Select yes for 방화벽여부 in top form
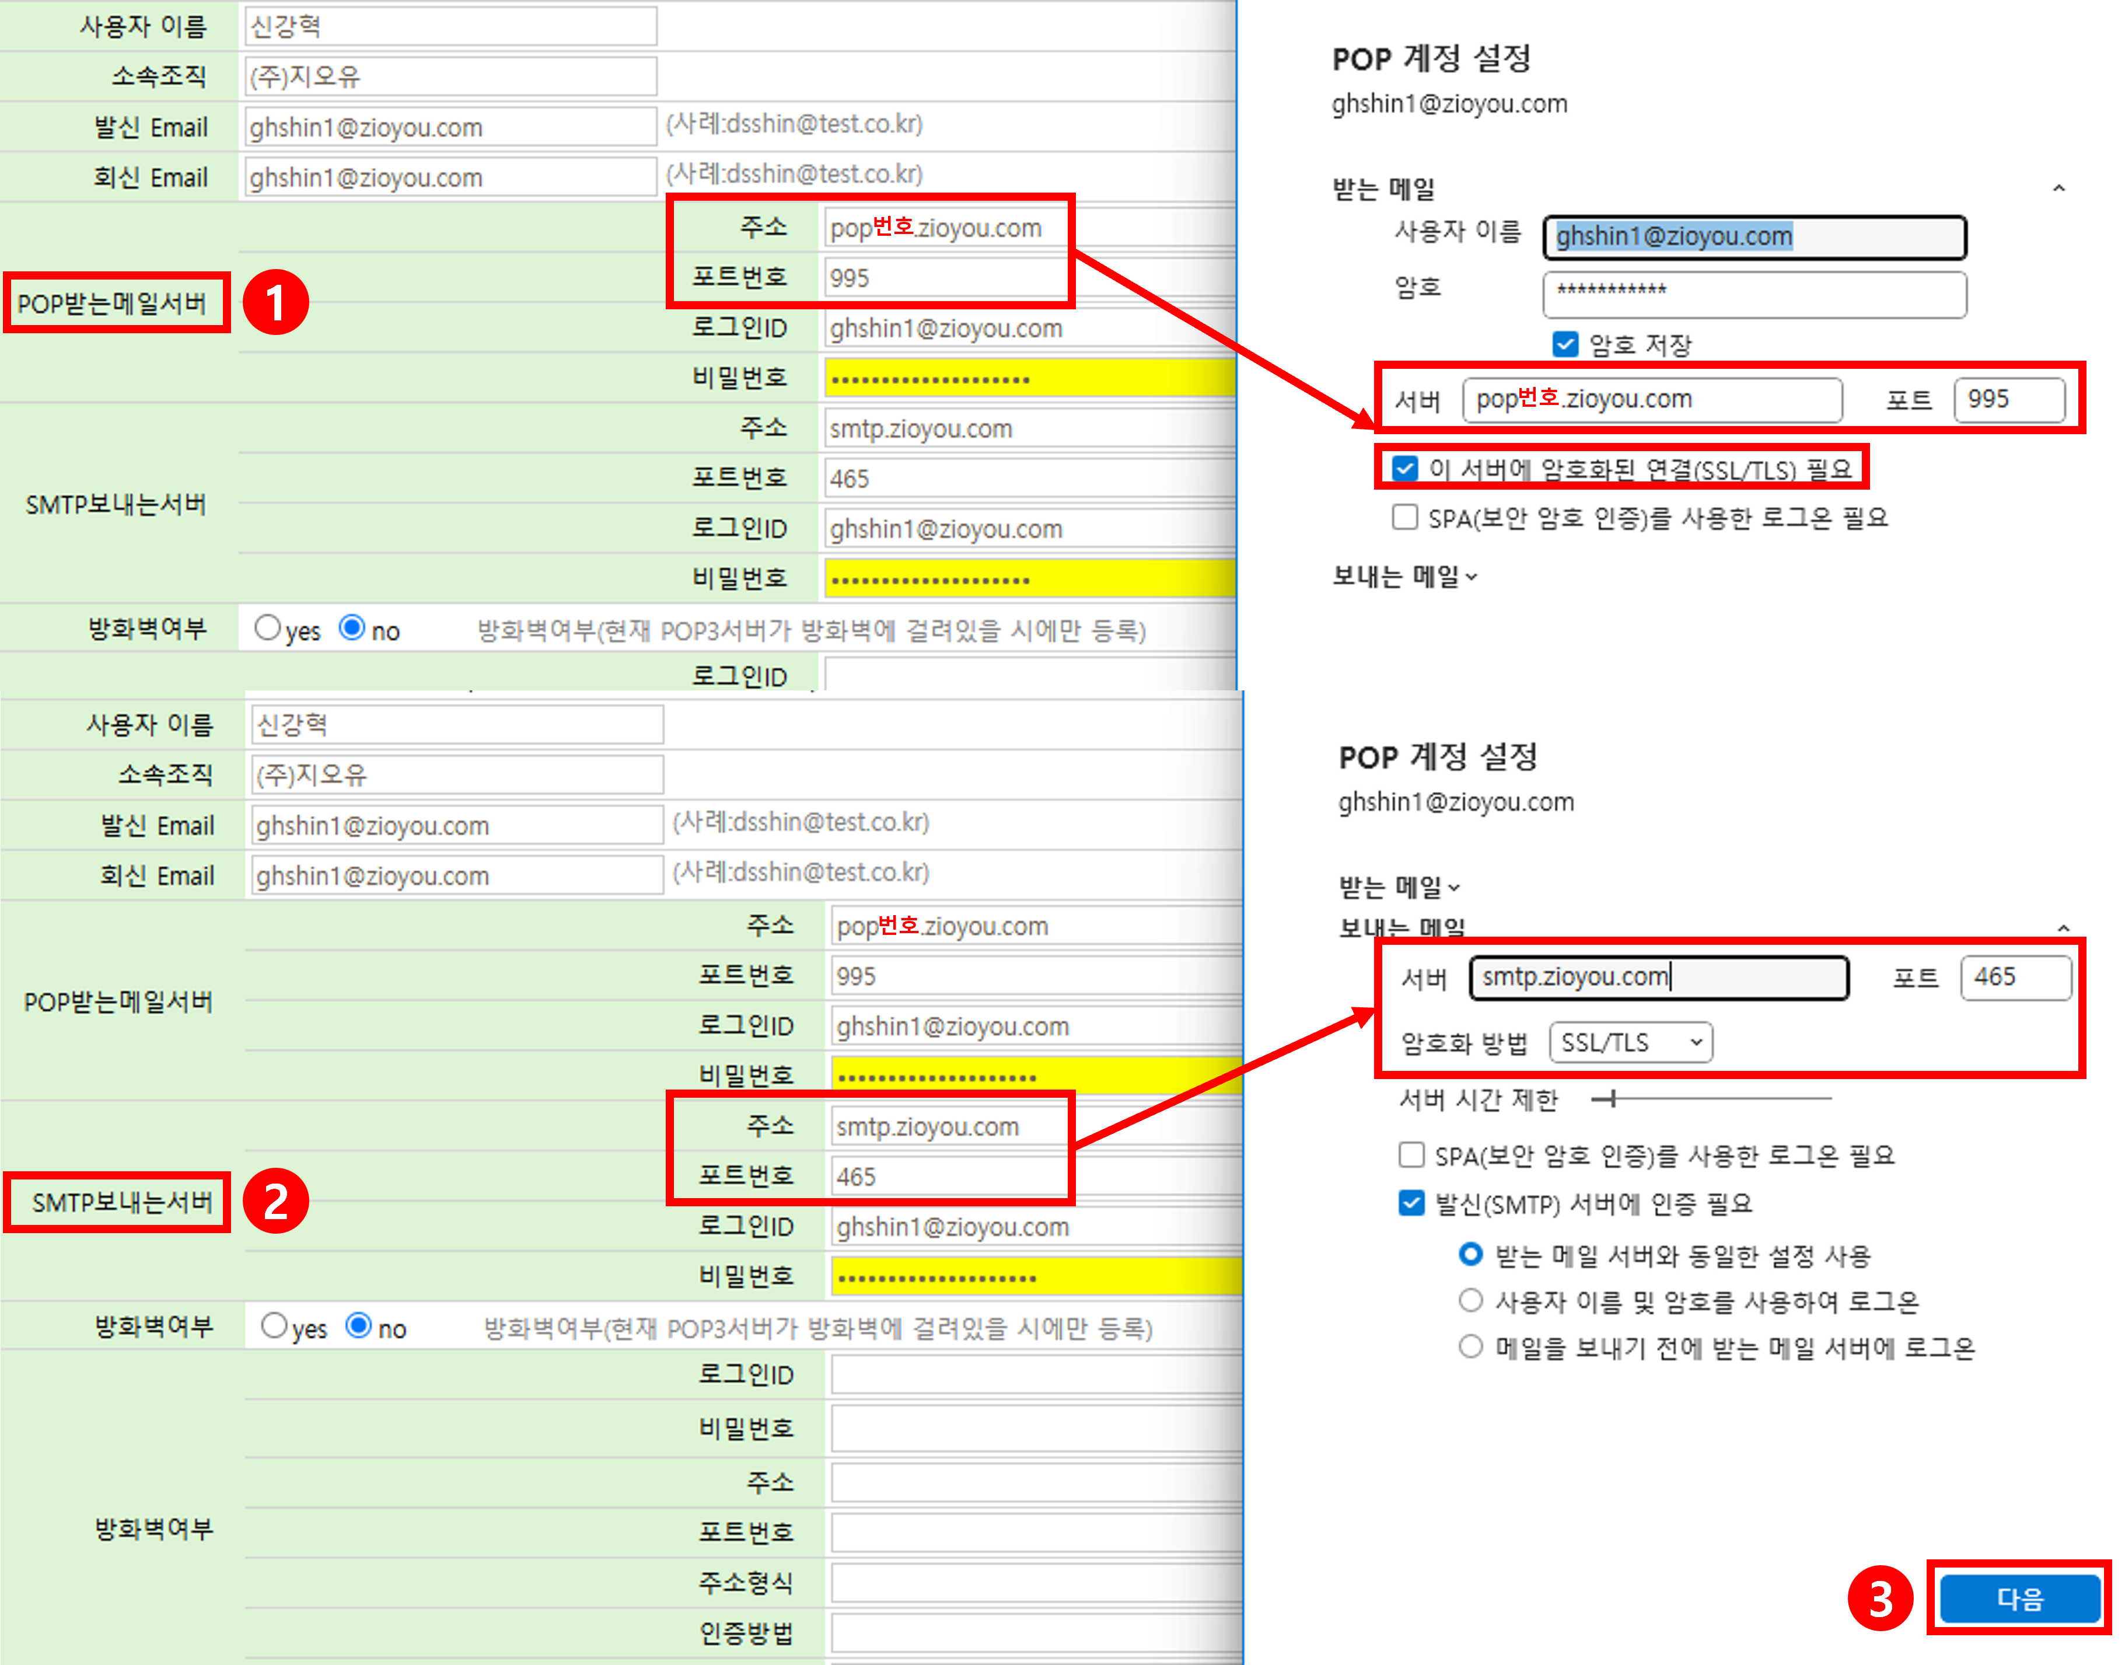2125x1665 pixels. tap(267, 628)
